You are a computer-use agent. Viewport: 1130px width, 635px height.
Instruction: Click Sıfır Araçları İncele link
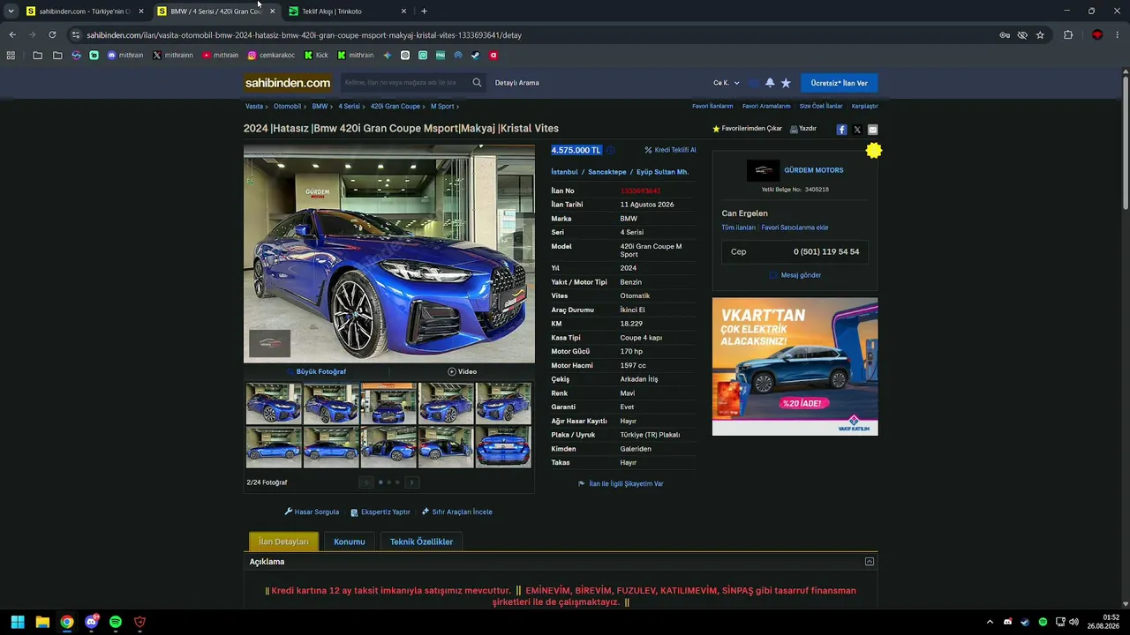457,512
